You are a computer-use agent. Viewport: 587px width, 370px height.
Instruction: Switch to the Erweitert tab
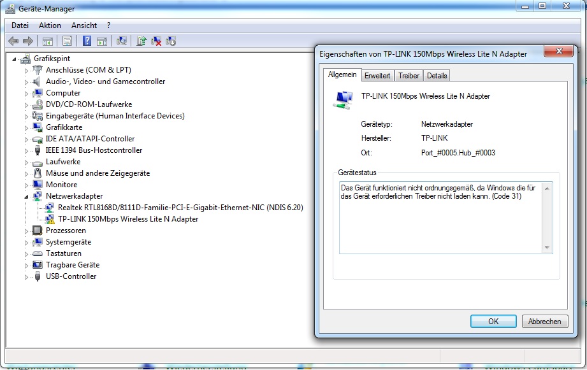(x=377, y=76)
